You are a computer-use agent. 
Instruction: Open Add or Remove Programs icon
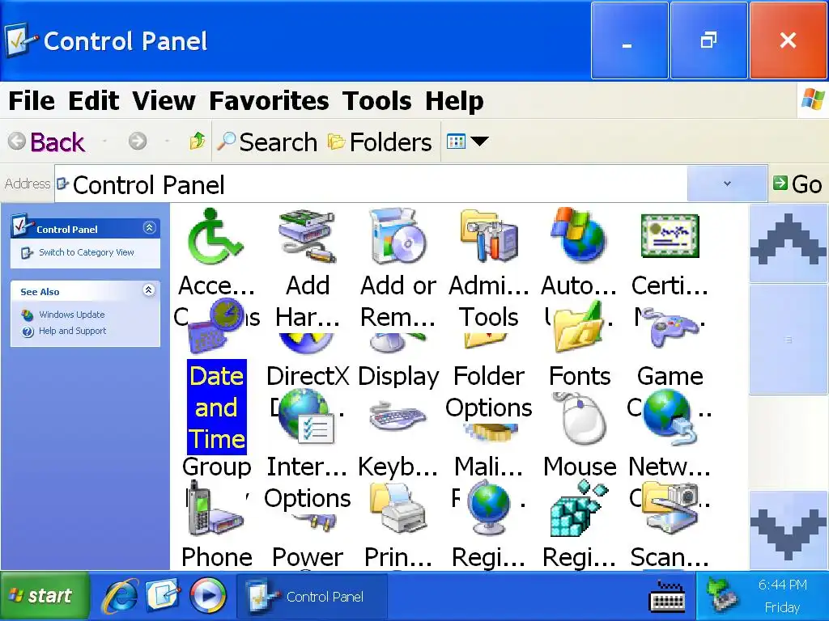pos(397,237)
